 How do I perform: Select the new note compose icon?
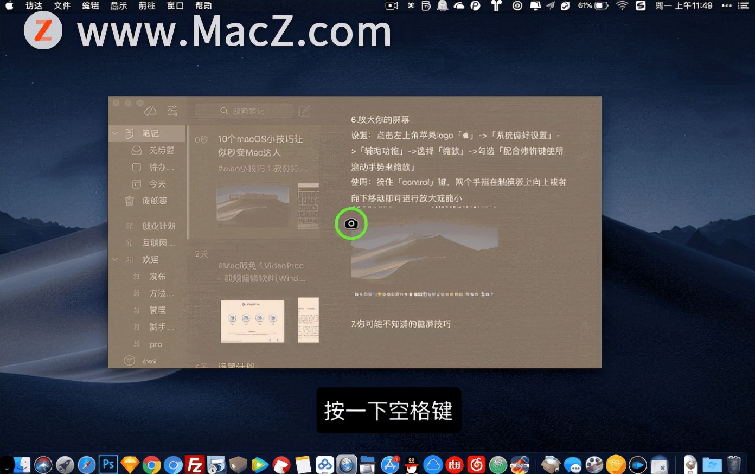click(304, 110)
